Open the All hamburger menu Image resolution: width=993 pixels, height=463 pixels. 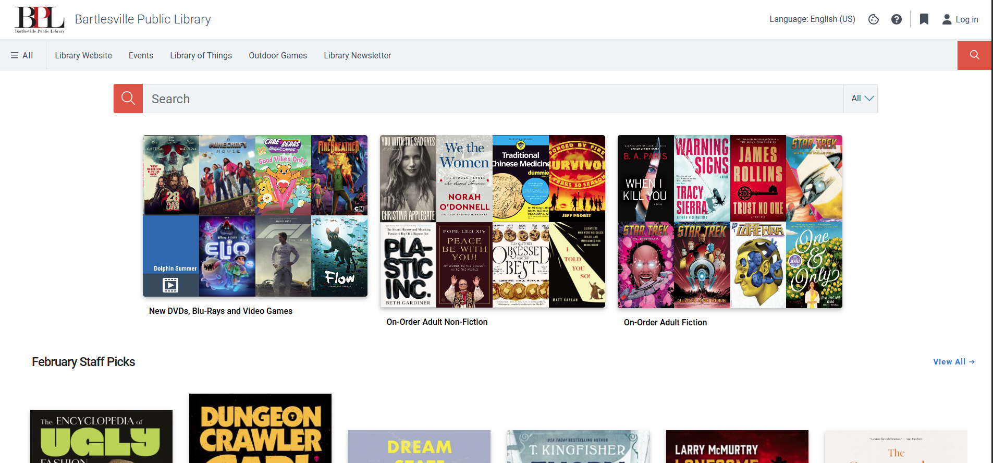22,55
